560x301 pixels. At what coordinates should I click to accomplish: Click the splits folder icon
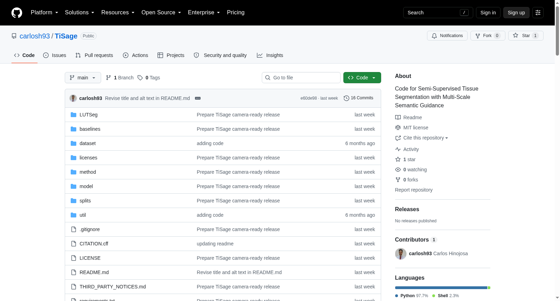(x=73, y=201)
